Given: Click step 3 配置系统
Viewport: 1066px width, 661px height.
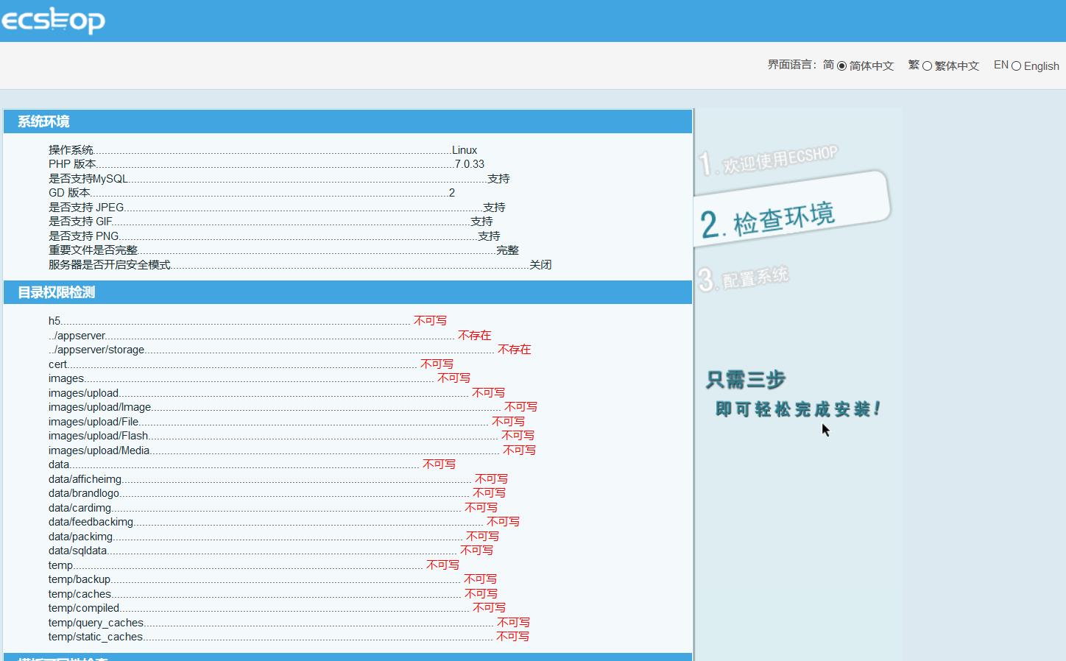Looking at the screenshot, I should coord(744,279).
